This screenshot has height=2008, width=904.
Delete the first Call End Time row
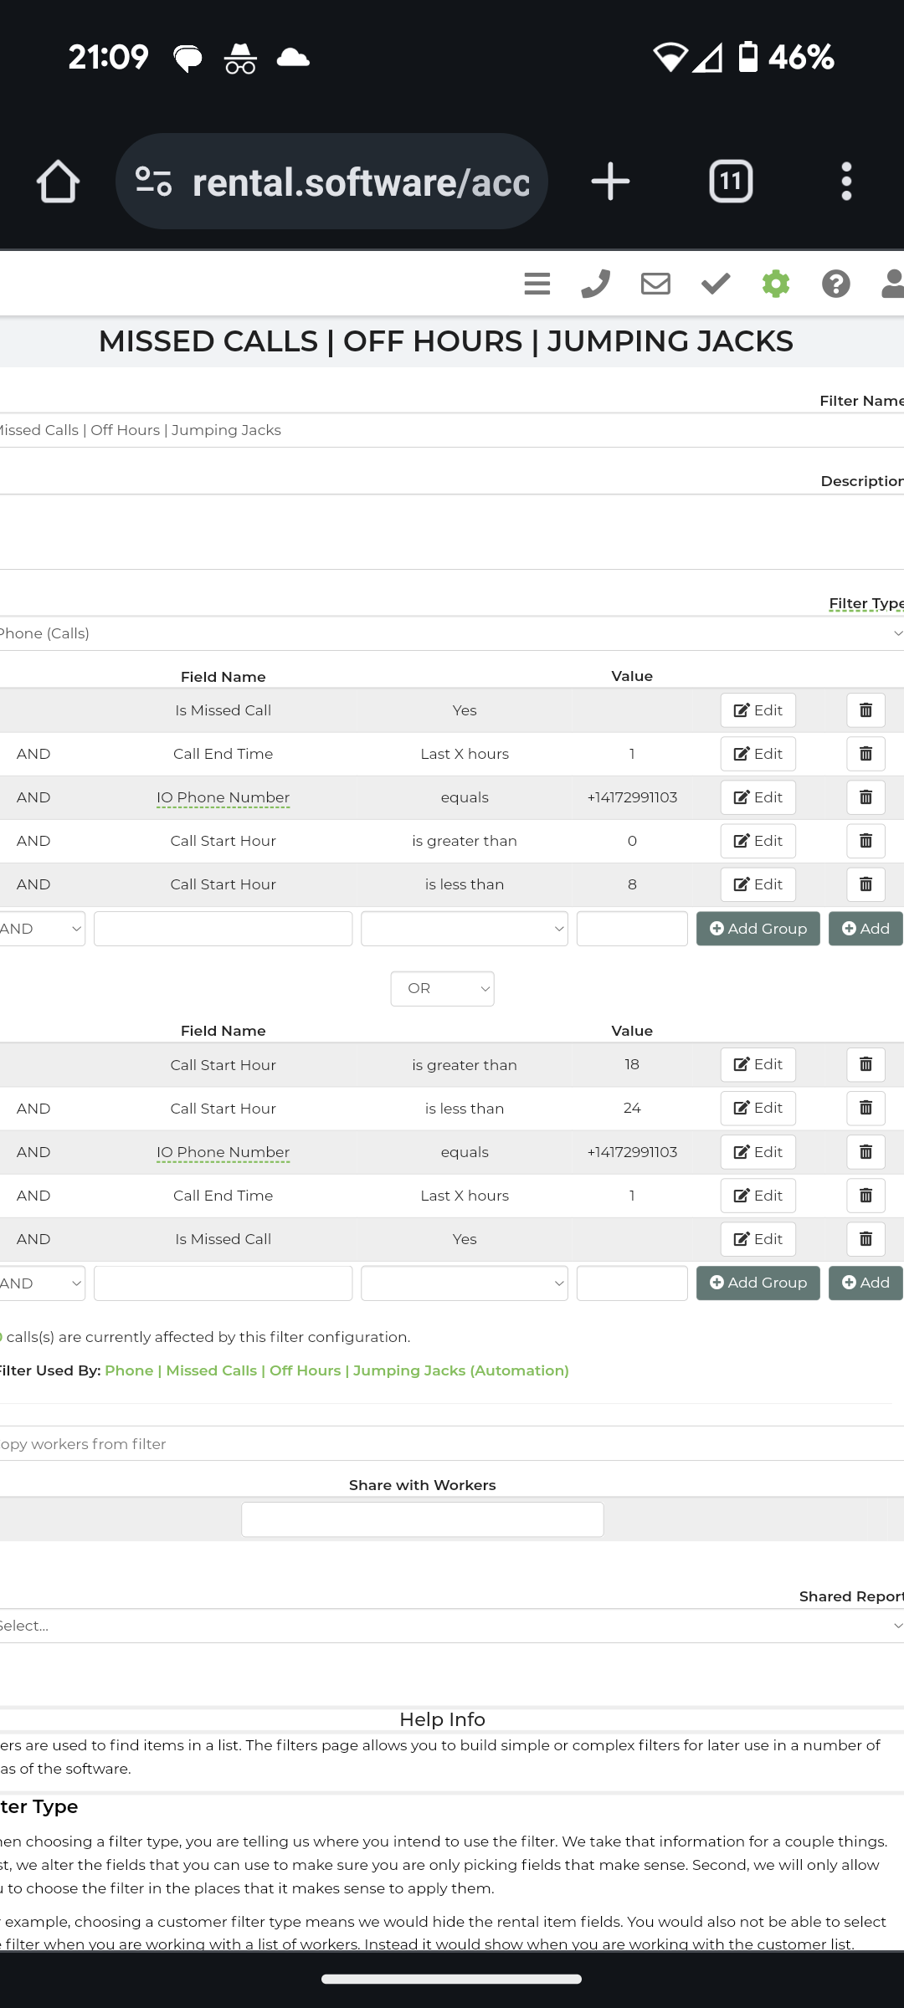[865, 754]
